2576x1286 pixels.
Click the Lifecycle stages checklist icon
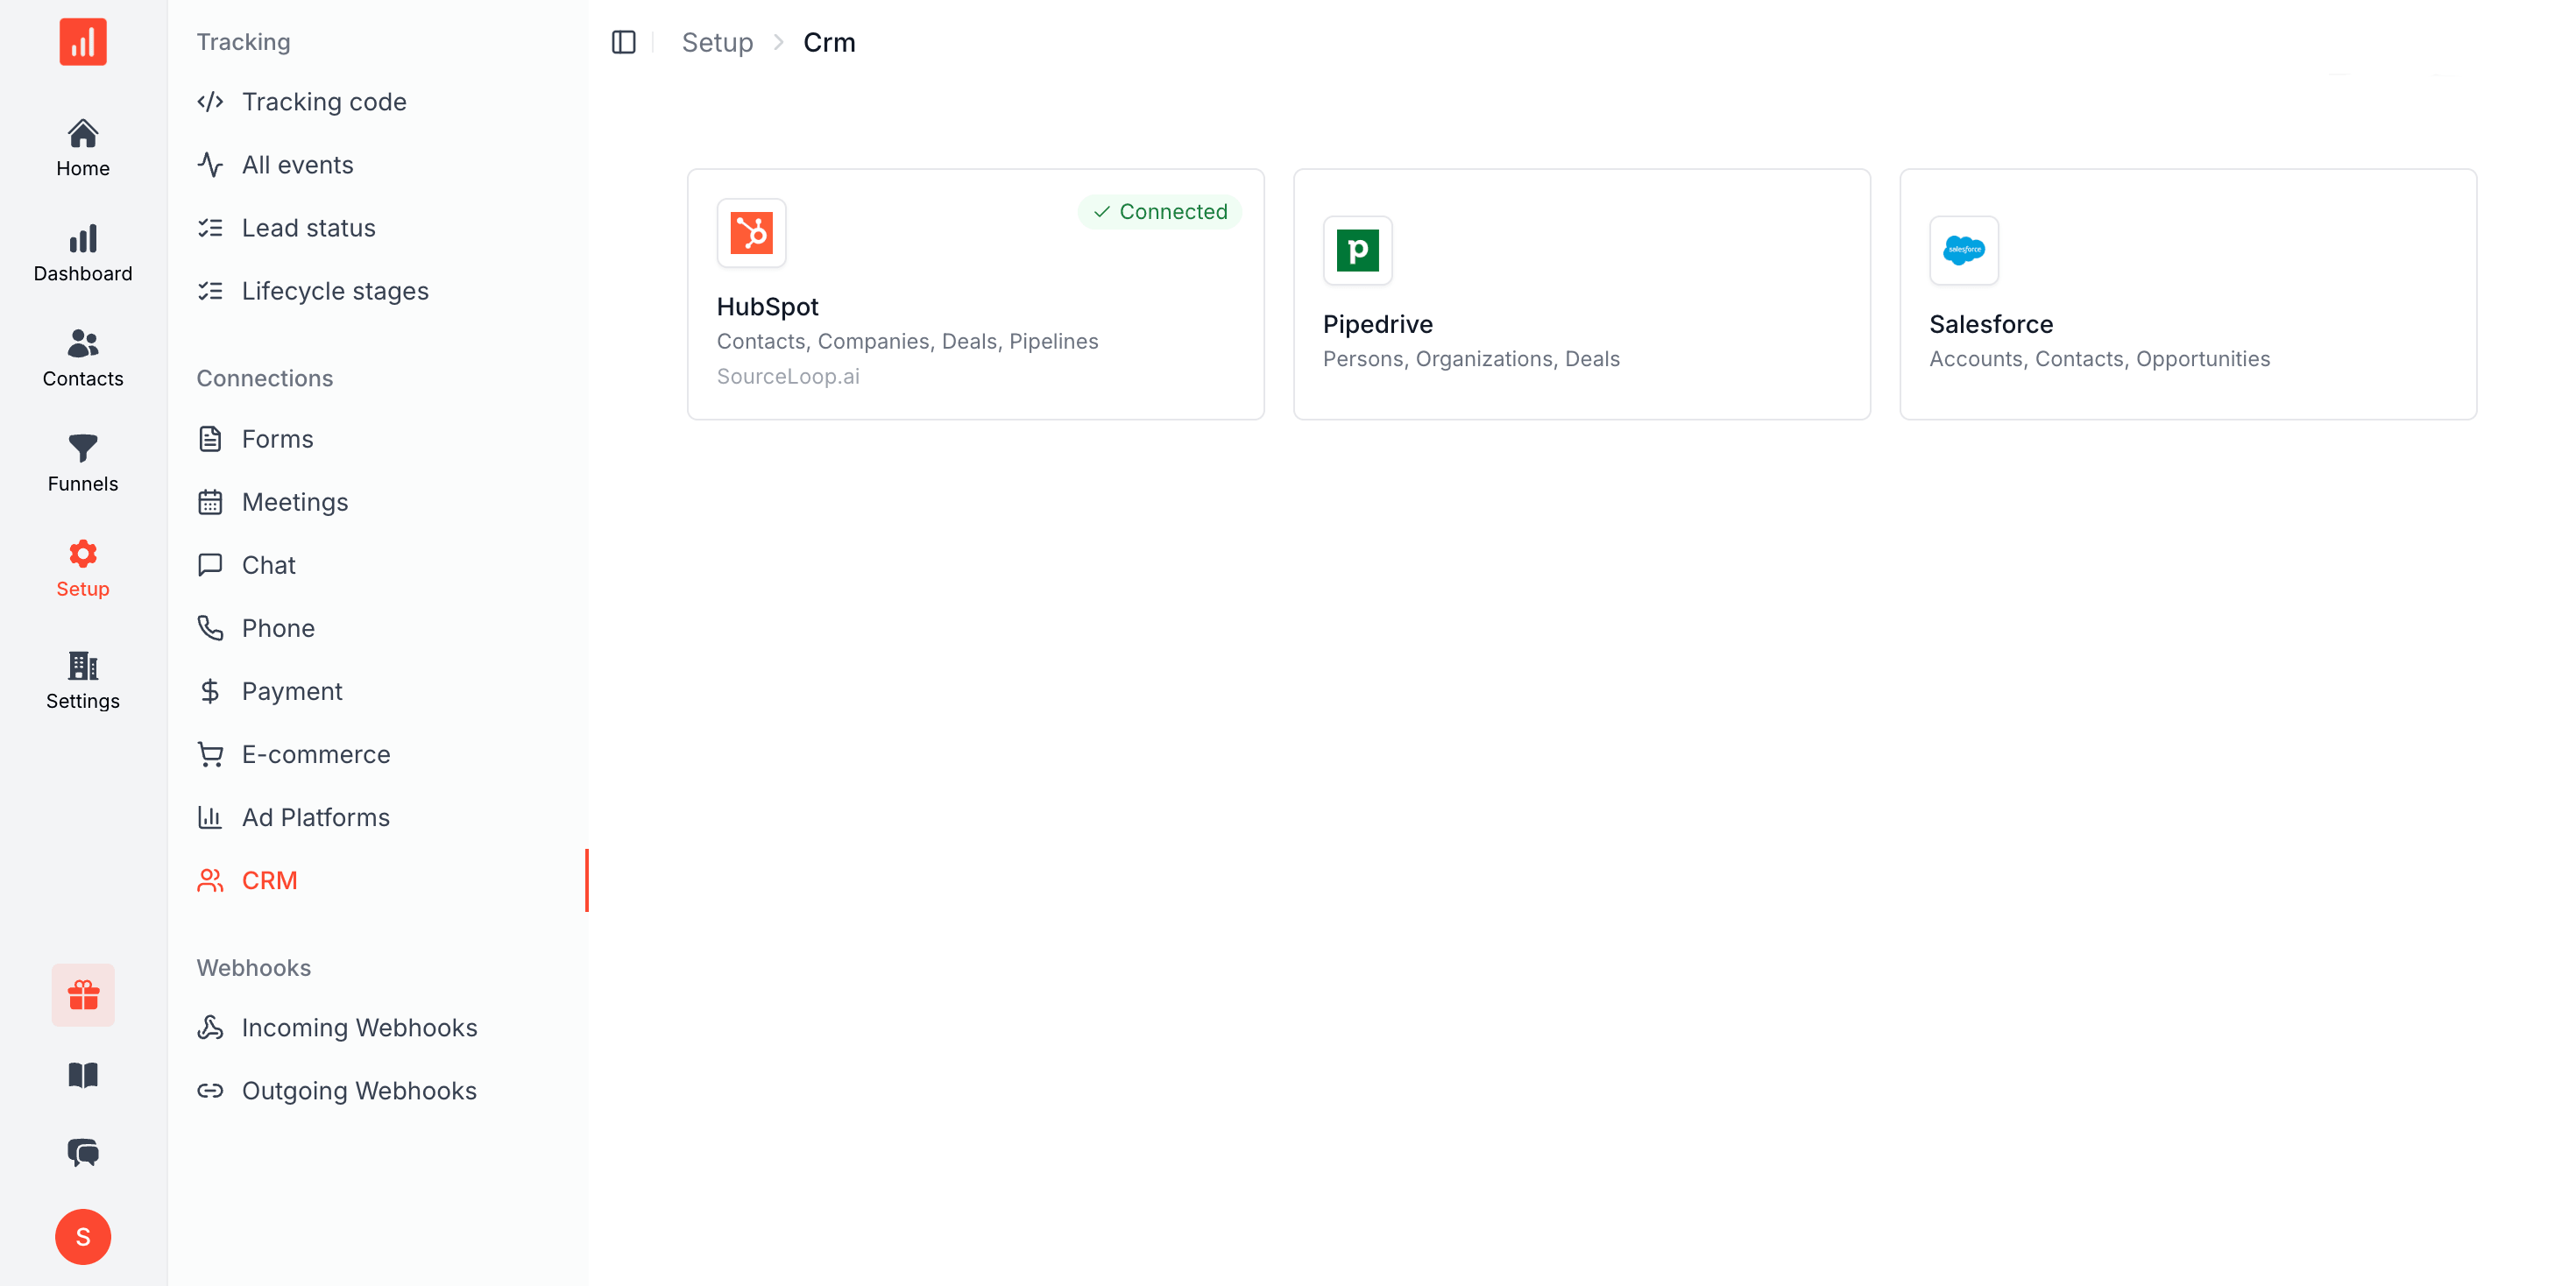[x=210, y=291]
